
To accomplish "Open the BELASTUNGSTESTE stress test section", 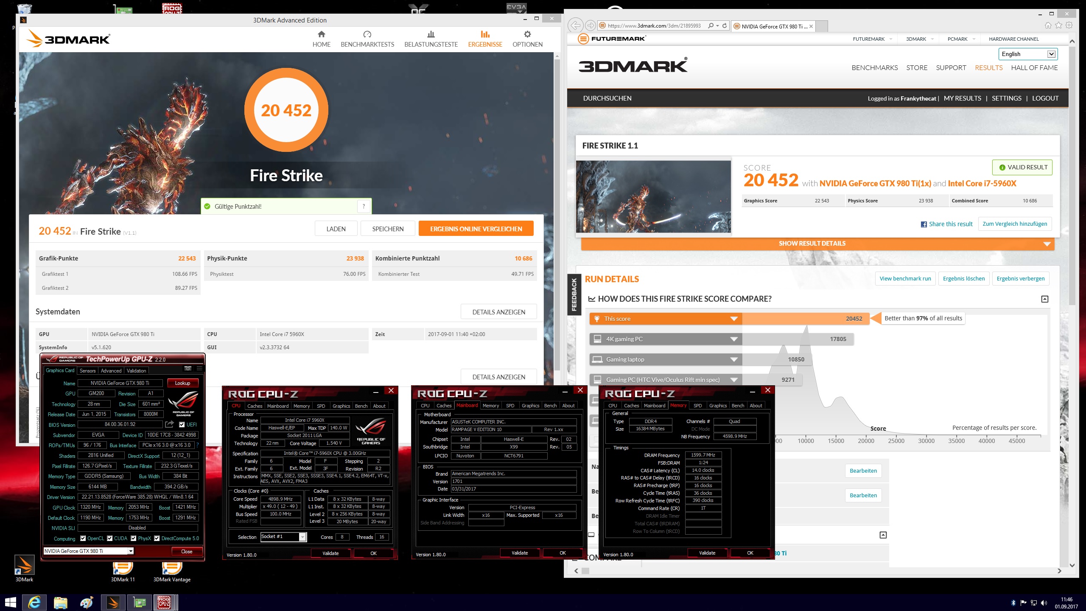I will (x=431, y=39).
